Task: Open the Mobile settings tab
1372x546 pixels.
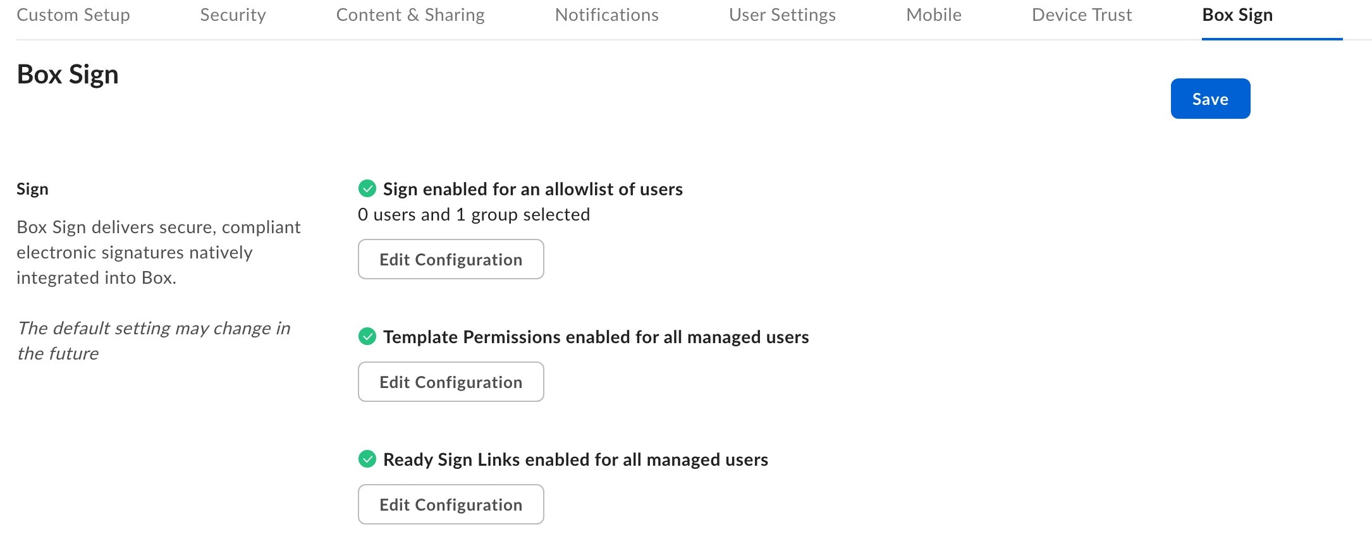Action: (933, 15)
